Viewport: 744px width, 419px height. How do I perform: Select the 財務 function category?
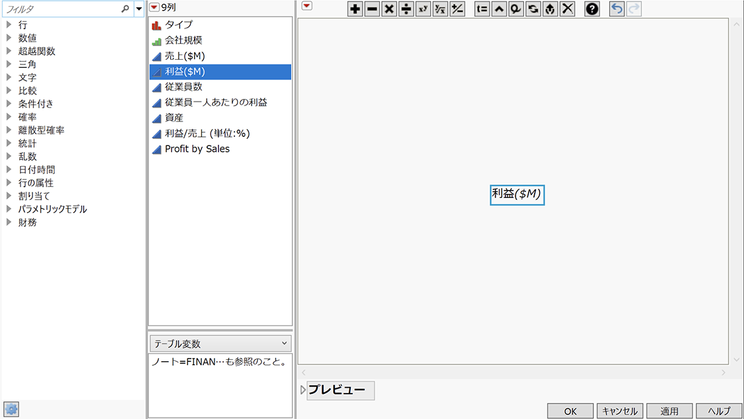click(x=27, y=222)
